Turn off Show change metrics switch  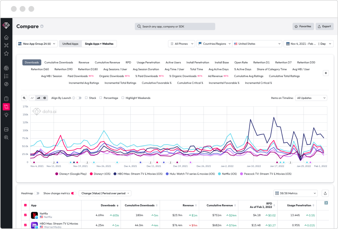(x=73, y=193)
